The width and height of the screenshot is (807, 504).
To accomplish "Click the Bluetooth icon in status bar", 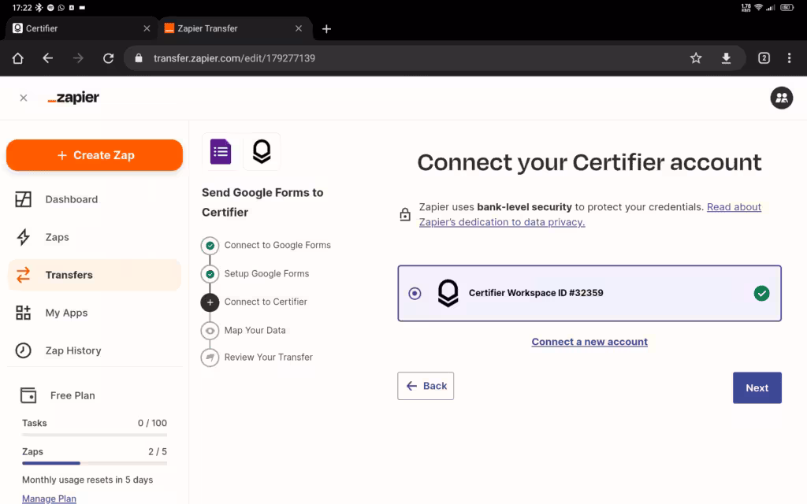I will tap(39, 8).
